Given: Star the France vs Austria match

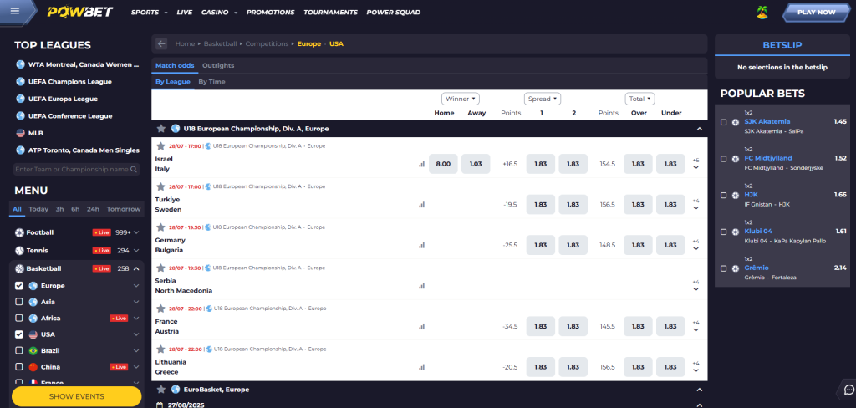Looking at the screenshot, I should 160,308.
